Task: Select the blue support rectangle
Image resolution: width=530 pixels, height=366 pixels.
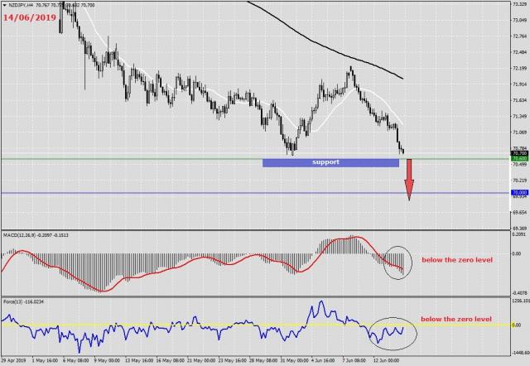Action: pyautogui.click(x=330, y=162)
